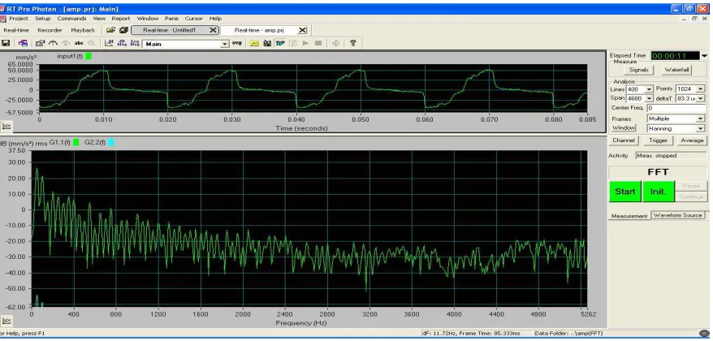Click the cyan G2,2(f) trace swatch
Image resolution: width=713 pixels, height=341 pixels.
(111, 142)
